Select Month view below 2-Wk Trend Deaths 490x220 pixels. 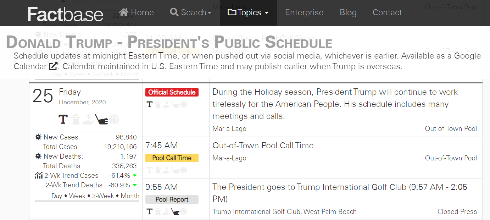pyautogui.click(x=130, y=196)
